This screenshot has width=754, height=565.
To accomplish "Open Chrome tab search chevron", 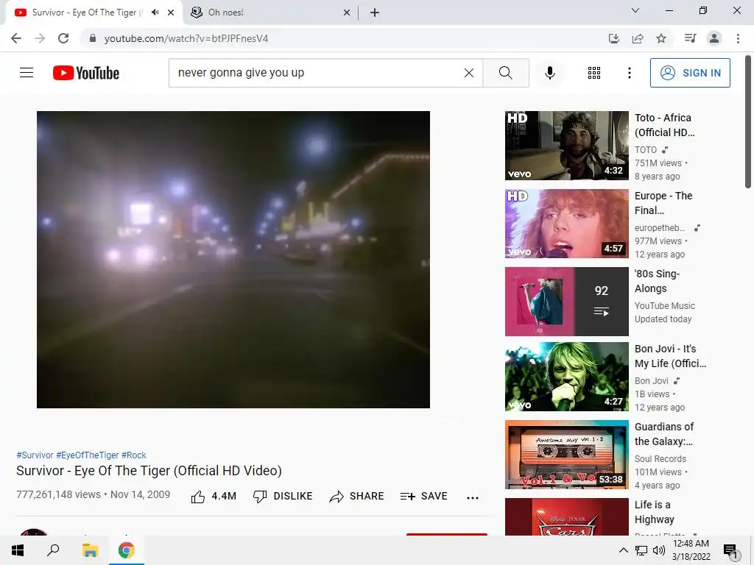I will tap(635, 10).
